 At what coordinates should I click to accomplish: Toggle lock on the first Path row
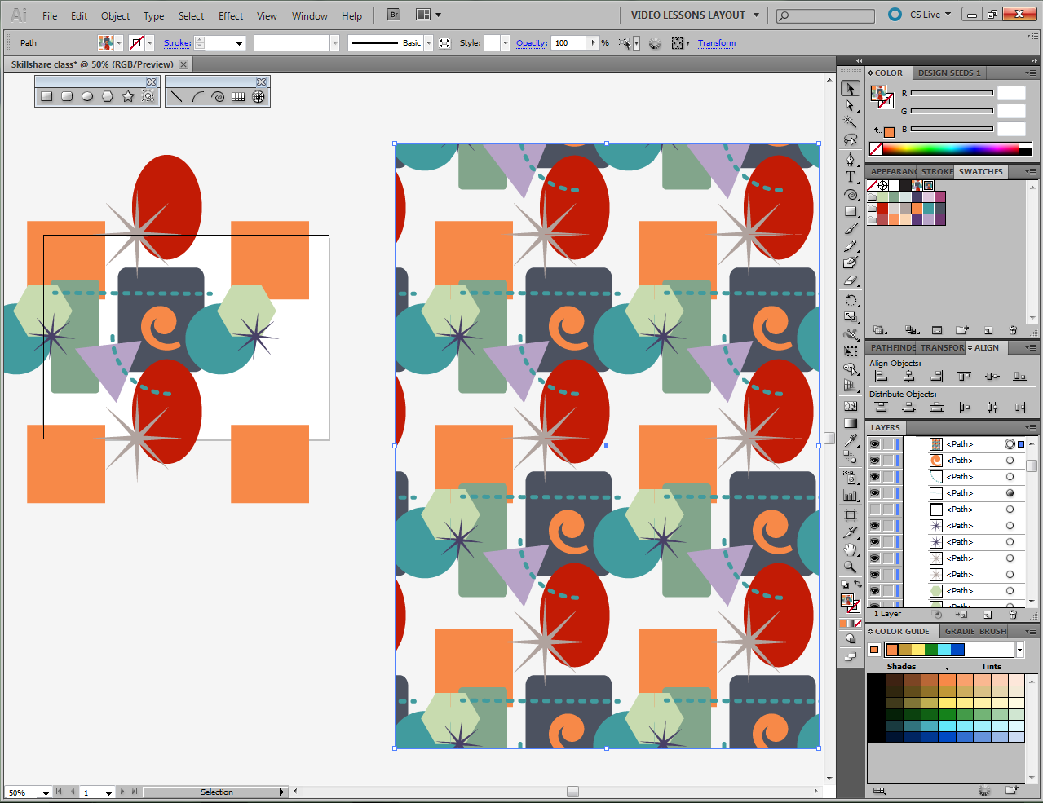pos(887,444)
